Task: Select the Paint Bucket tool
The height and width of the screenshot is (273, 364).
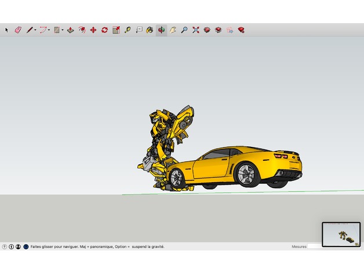Action: pos(150,30)
